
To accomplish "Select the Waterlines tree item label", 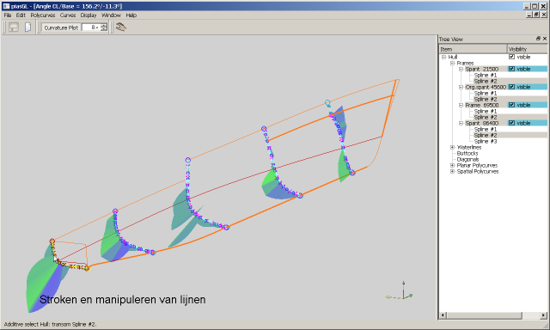I will 469,147.
